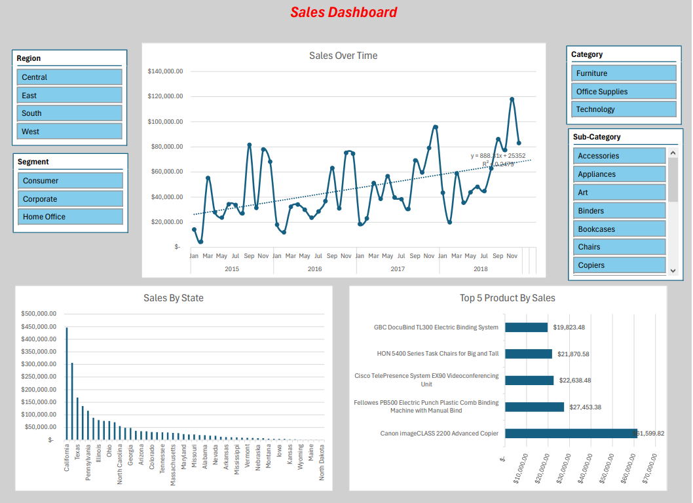Click the Sub-Category slicer scrollbar thumb
693x503 pixels.
[x=673, y=179]
